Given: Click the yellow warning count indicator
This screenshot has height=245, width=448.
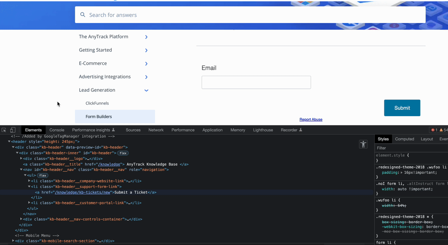Looking at the screenshot, I should [444, 130].
